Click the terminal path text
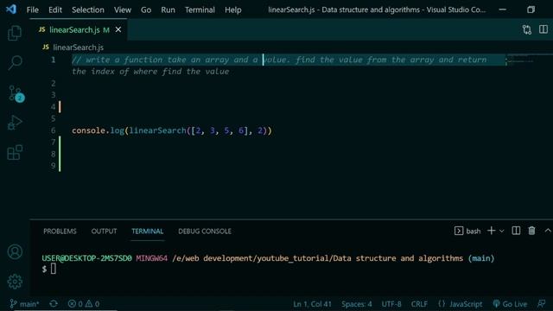 317,258
